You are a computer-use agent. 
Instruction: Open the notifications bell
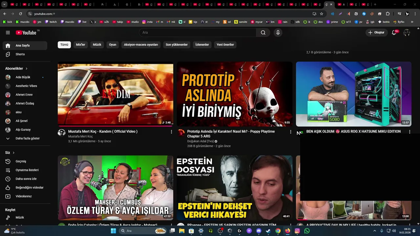tap(394, 32)
